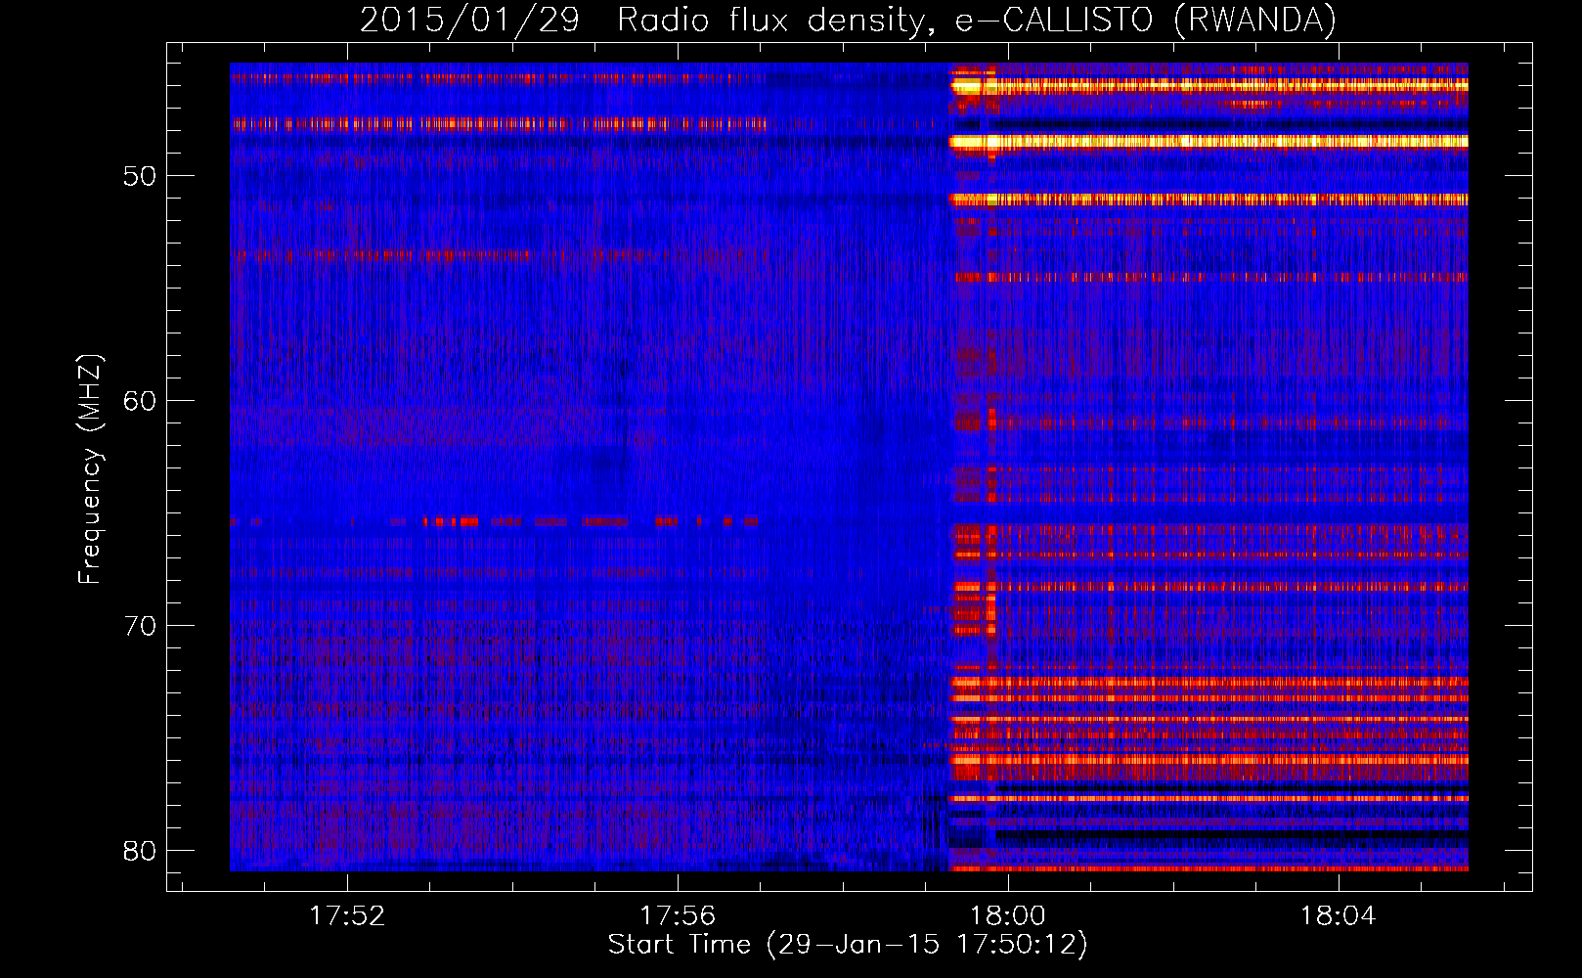This screenshot has height=978, width=1582.
Task: Click the 60 frequency tick label
Action: click(x=141, y=401)
